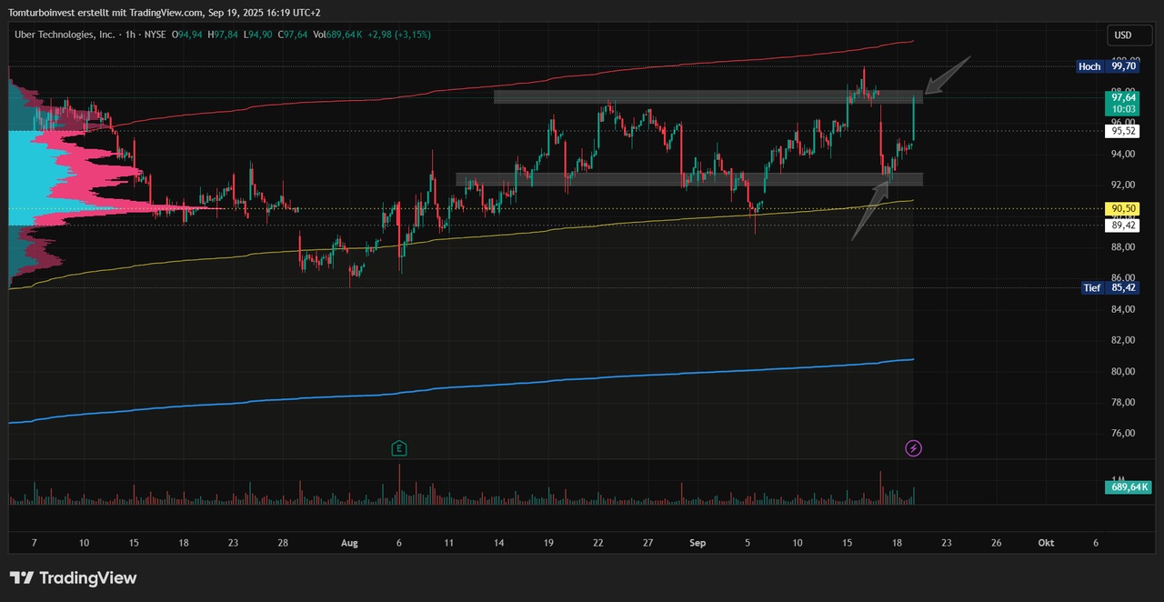Click the 'Tief' low price label

(1092, 287)
